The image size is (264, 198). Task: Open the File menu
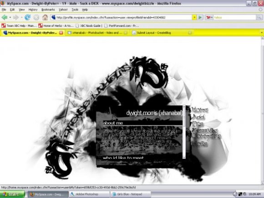click(4, 10)
